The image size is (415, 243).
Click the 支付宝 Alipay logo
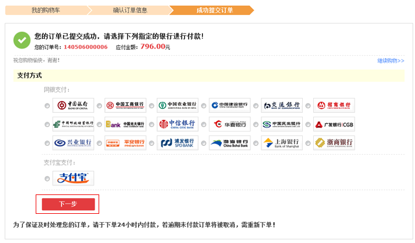tap(73, 178)
